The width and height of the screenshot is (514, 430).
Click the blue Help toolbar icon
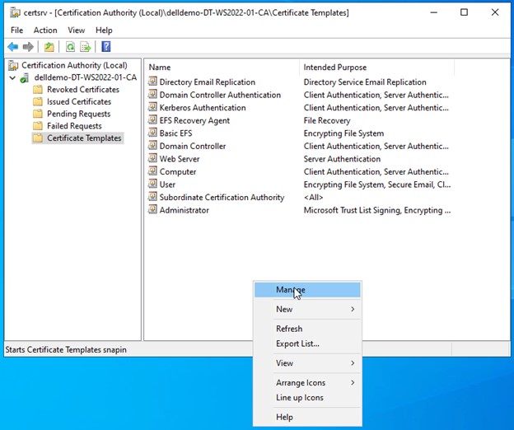[106, 47]
